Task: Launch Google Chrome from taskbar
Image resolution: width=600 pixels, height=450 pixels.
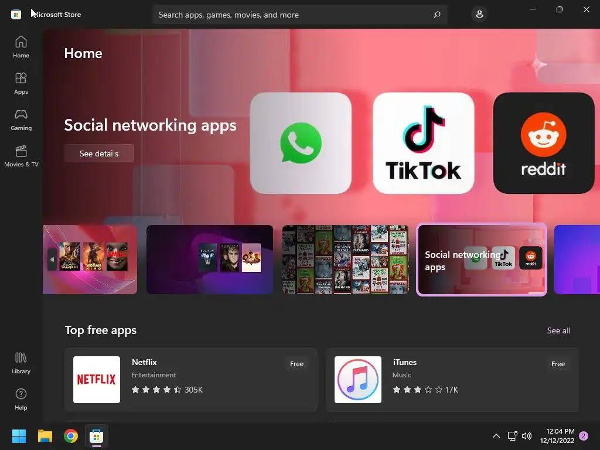Action: (x=71, y=436)
